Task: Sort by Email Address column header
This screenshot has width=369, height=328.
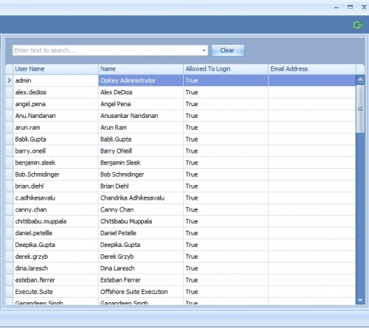Action: point(312,69)
